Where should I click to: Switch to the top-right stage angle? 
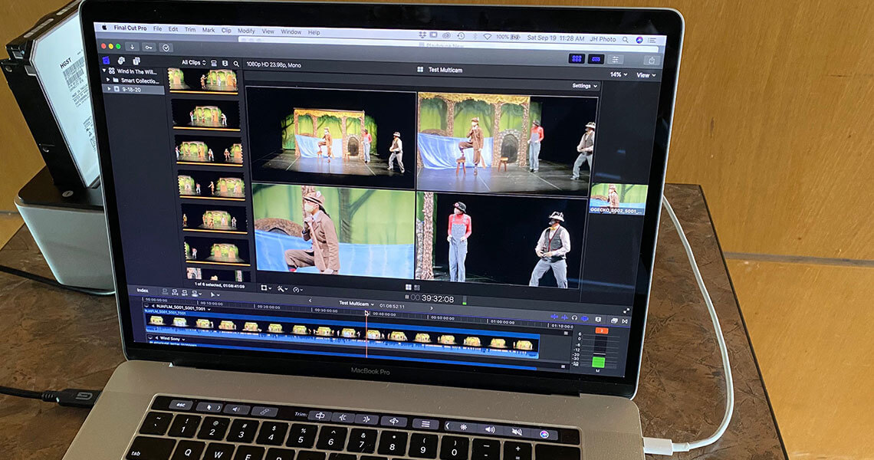tap(508, 144)
